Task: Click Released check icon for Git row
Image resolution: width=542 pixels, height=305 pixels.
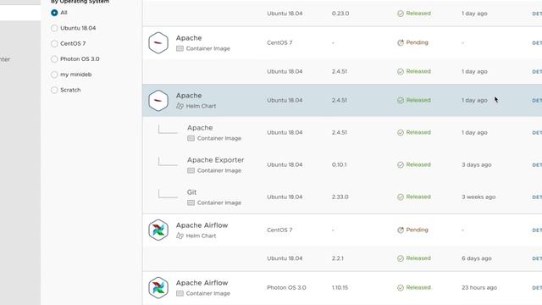Action: 401,197
